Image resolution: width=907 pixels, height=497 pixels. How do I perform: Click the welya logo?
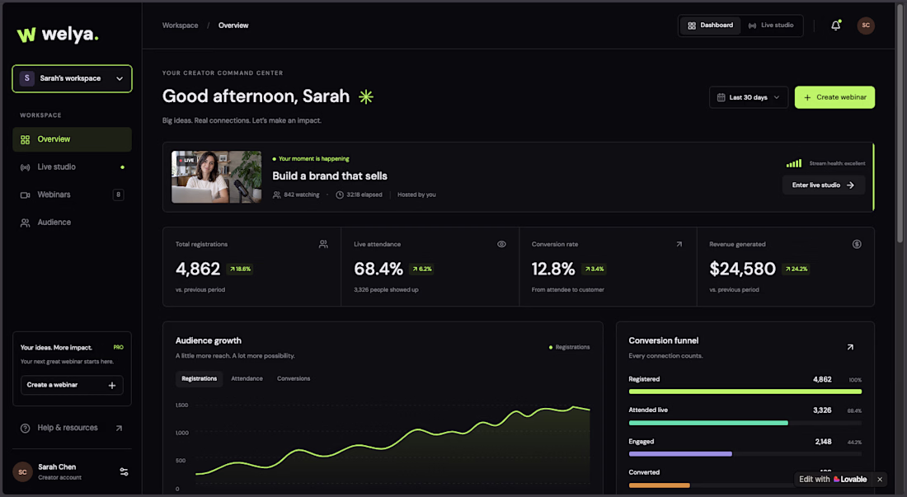pyautogui.click(x=58, y=35)
